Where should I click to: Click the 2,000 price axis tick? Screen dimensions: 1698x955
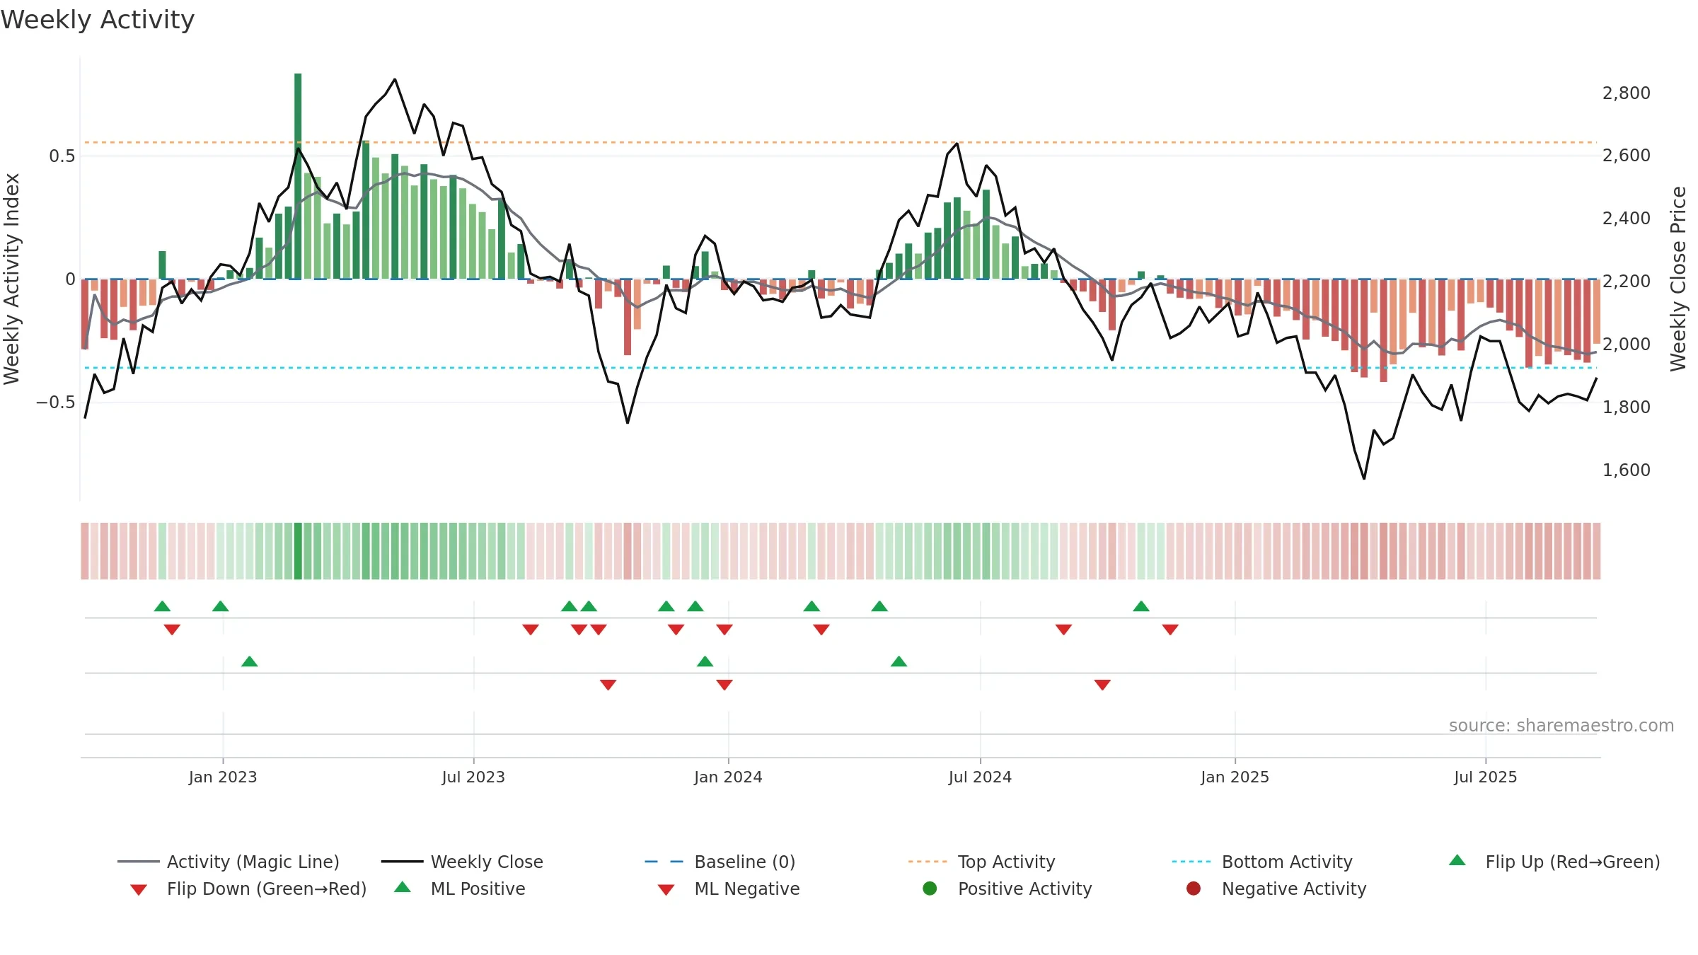(1626, 344)
